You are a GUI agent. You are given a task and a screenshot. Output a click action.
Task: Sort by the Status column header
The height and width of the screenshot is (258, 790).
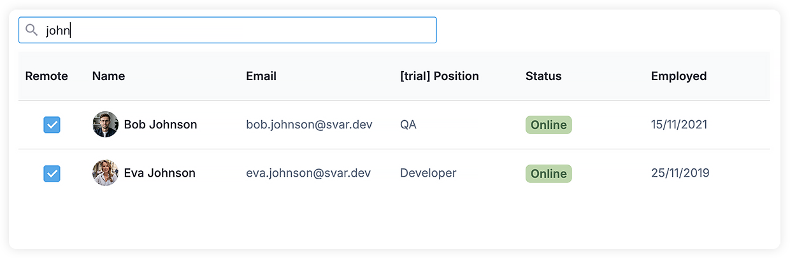coord(543,76)
